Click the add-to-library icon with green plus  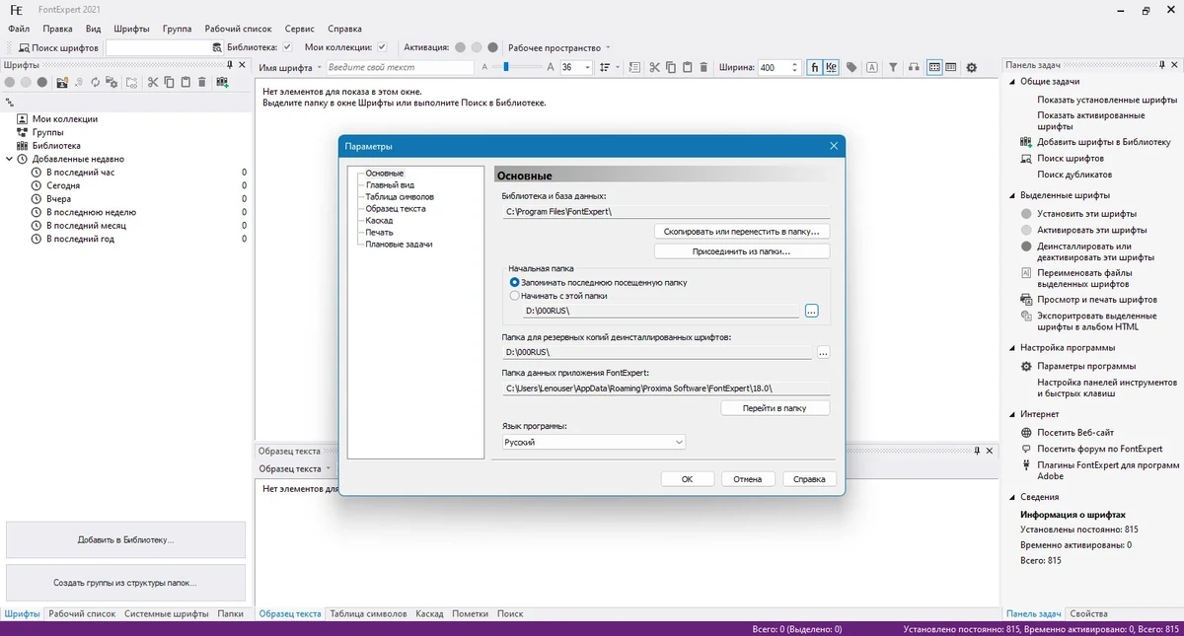222,82
